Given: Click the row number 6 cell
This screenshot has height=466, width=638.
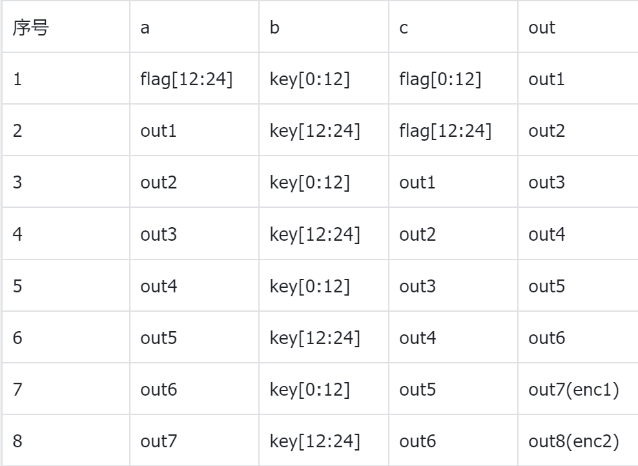Looking at the screenshot, I should pos(17,338).
